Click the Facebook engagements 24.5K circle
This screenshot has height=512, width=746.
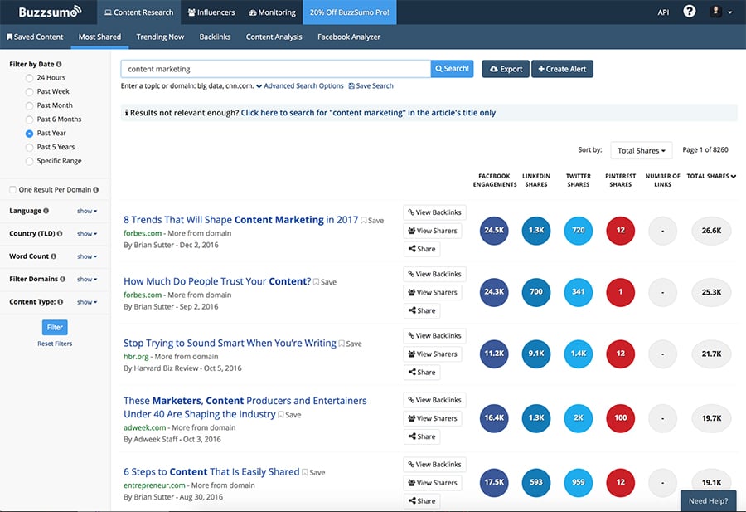[x=494, y=231]
